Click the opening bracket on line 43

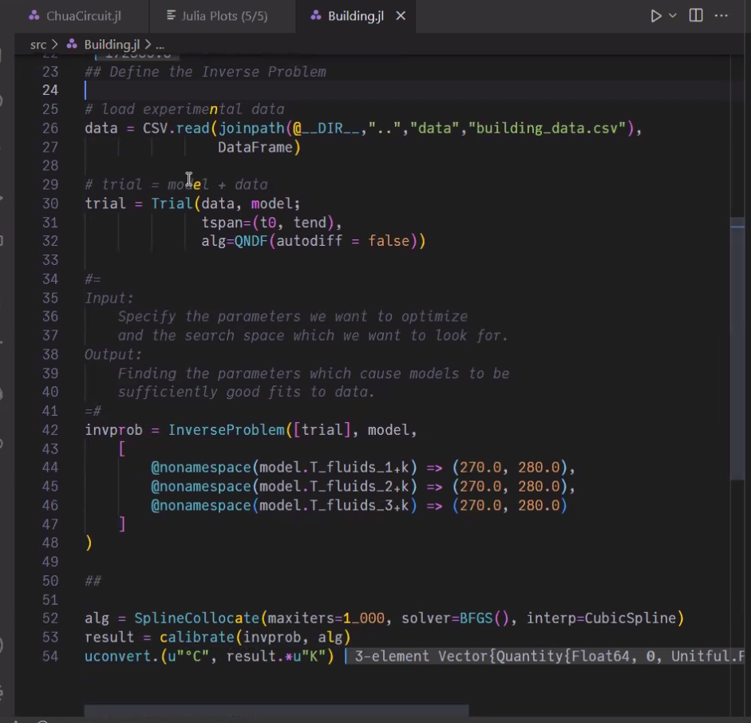point(122,448)
